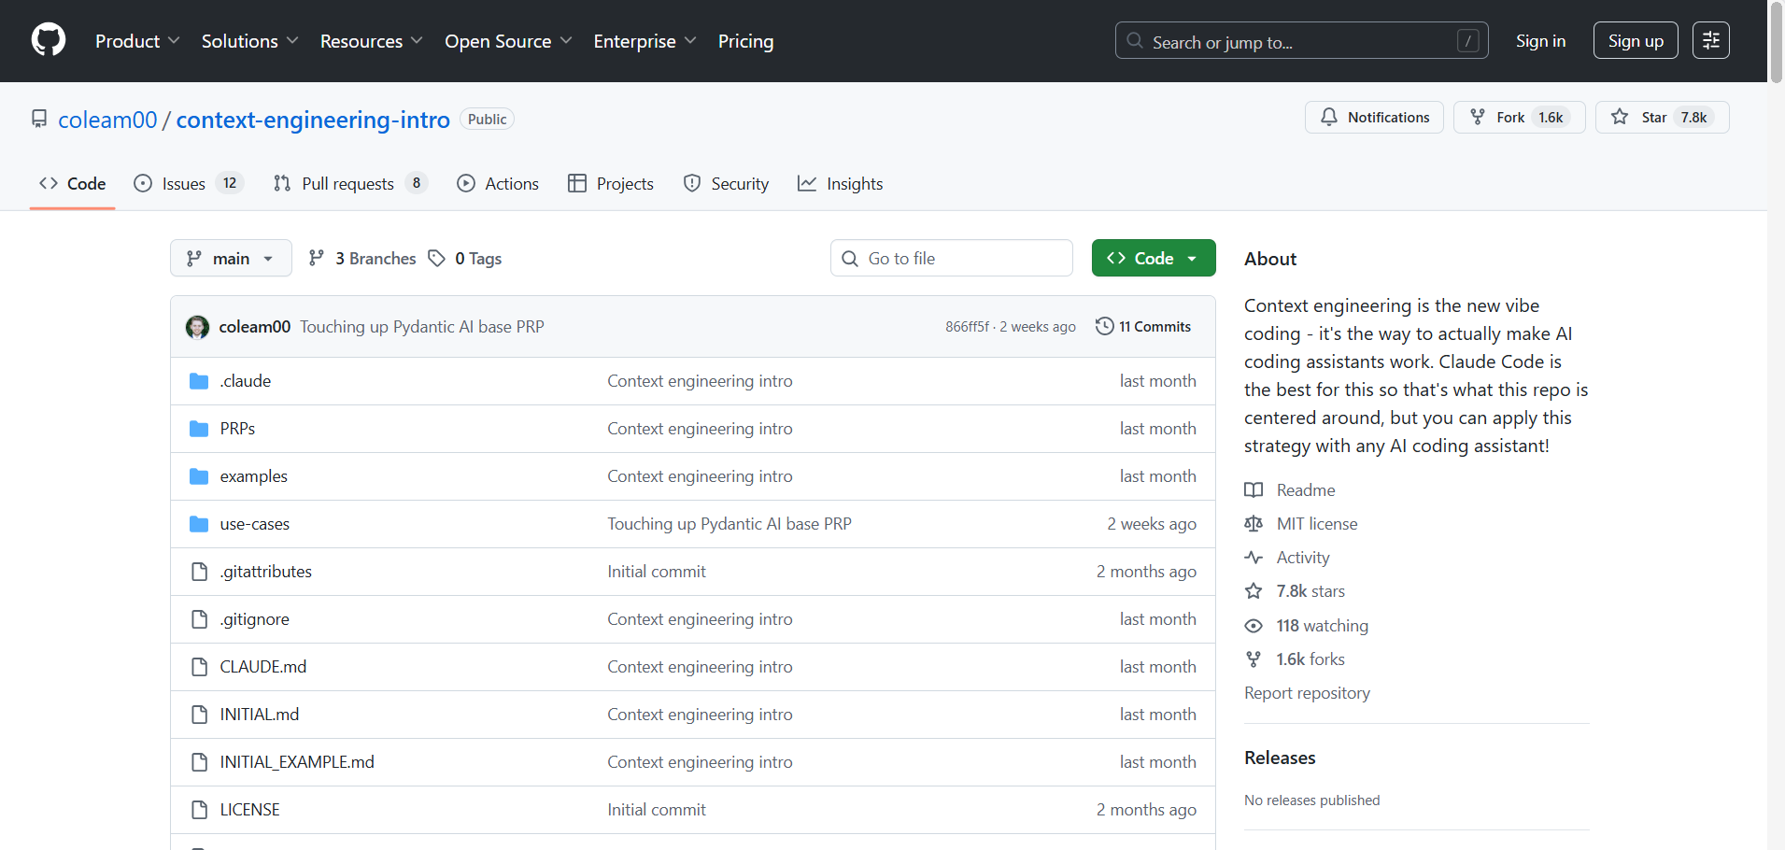
Task: Click the .claude folder icon
Action: coord(199,381)
